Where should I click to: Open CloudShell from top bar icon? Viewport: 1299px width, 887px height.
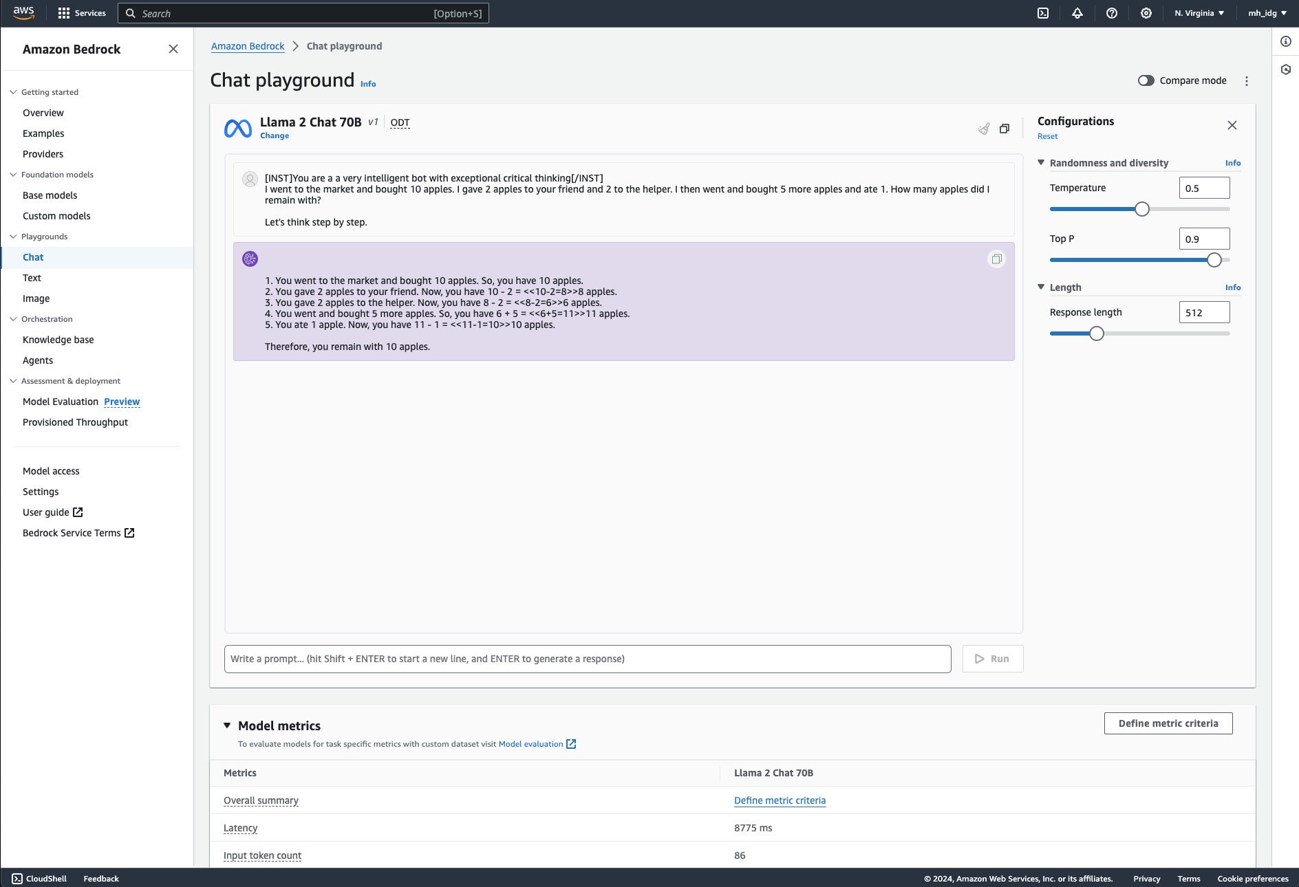pos(1043,13)
